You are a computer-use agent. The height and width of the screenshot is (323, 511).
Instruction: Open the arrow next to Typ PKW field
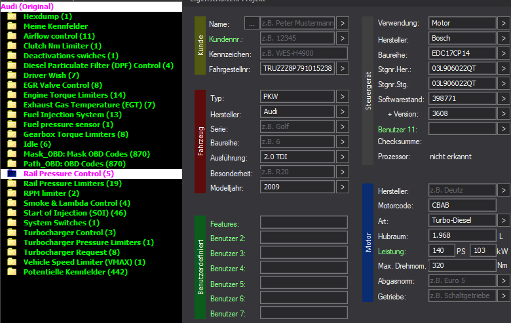[x=342, y=96]
